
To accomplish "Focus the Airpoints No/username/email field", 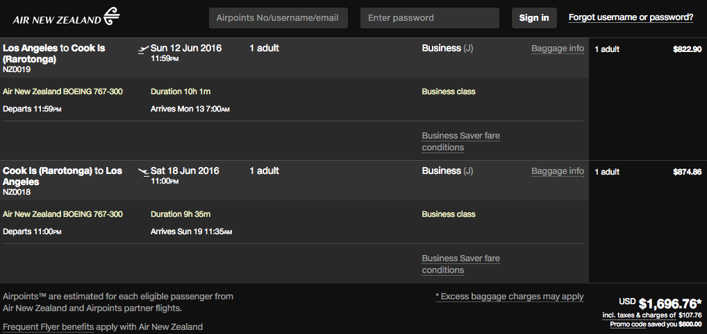I will coord(278,18).
